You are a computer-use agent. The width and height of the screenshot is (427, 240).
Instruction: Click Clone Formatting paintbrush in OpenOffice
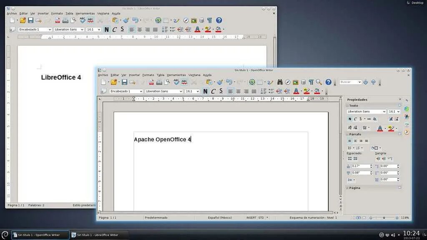(x=220, y=82)
